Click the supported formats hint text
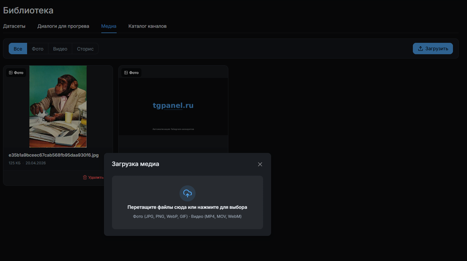The image size is (467, 261). (187, 216)
